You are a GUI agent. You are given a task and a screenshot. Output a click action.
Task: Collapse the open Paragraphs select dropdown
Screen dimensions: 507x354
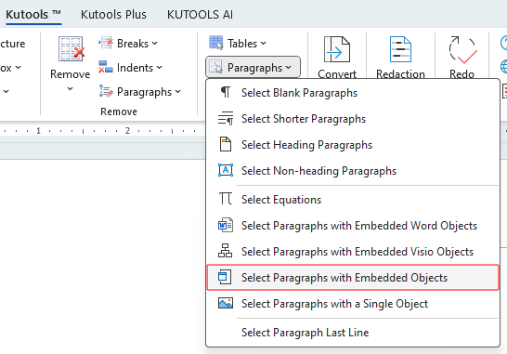coord(253,67)
